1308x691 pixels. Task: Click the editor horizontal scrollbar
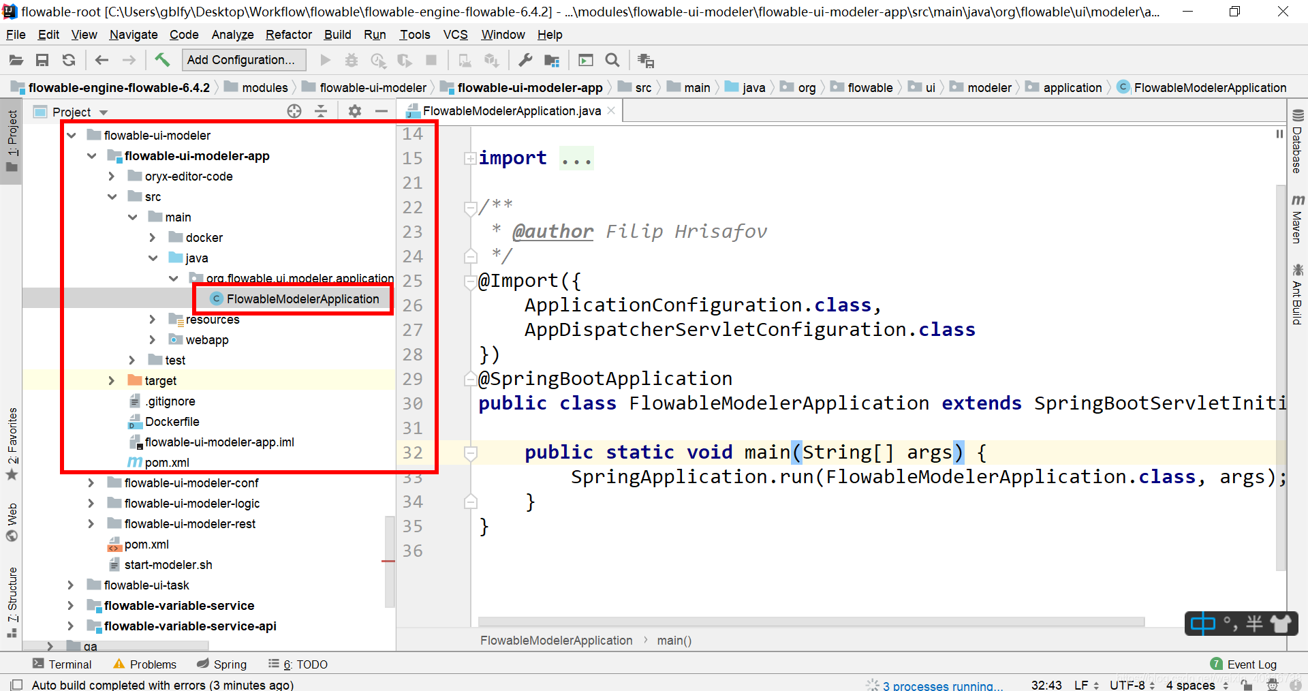pos(811,621)
